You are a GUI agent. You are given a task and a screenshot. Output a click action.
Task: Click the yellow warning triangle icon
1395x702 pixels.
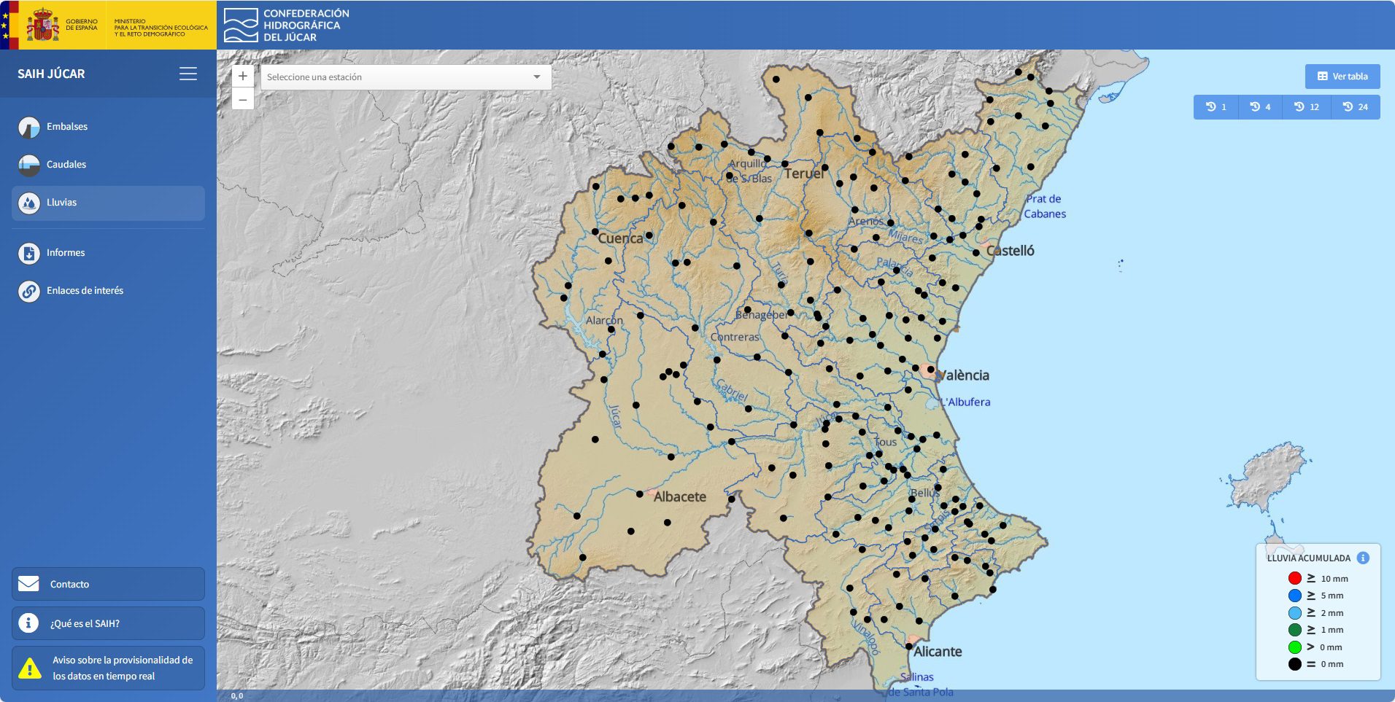click(x=30, y=668)
